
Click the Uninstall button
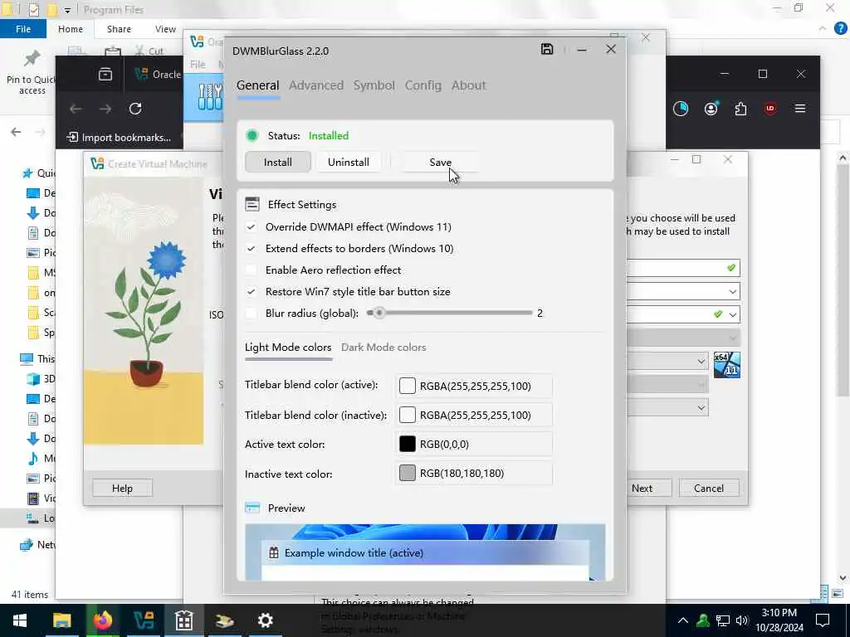[x=348, y=162]
